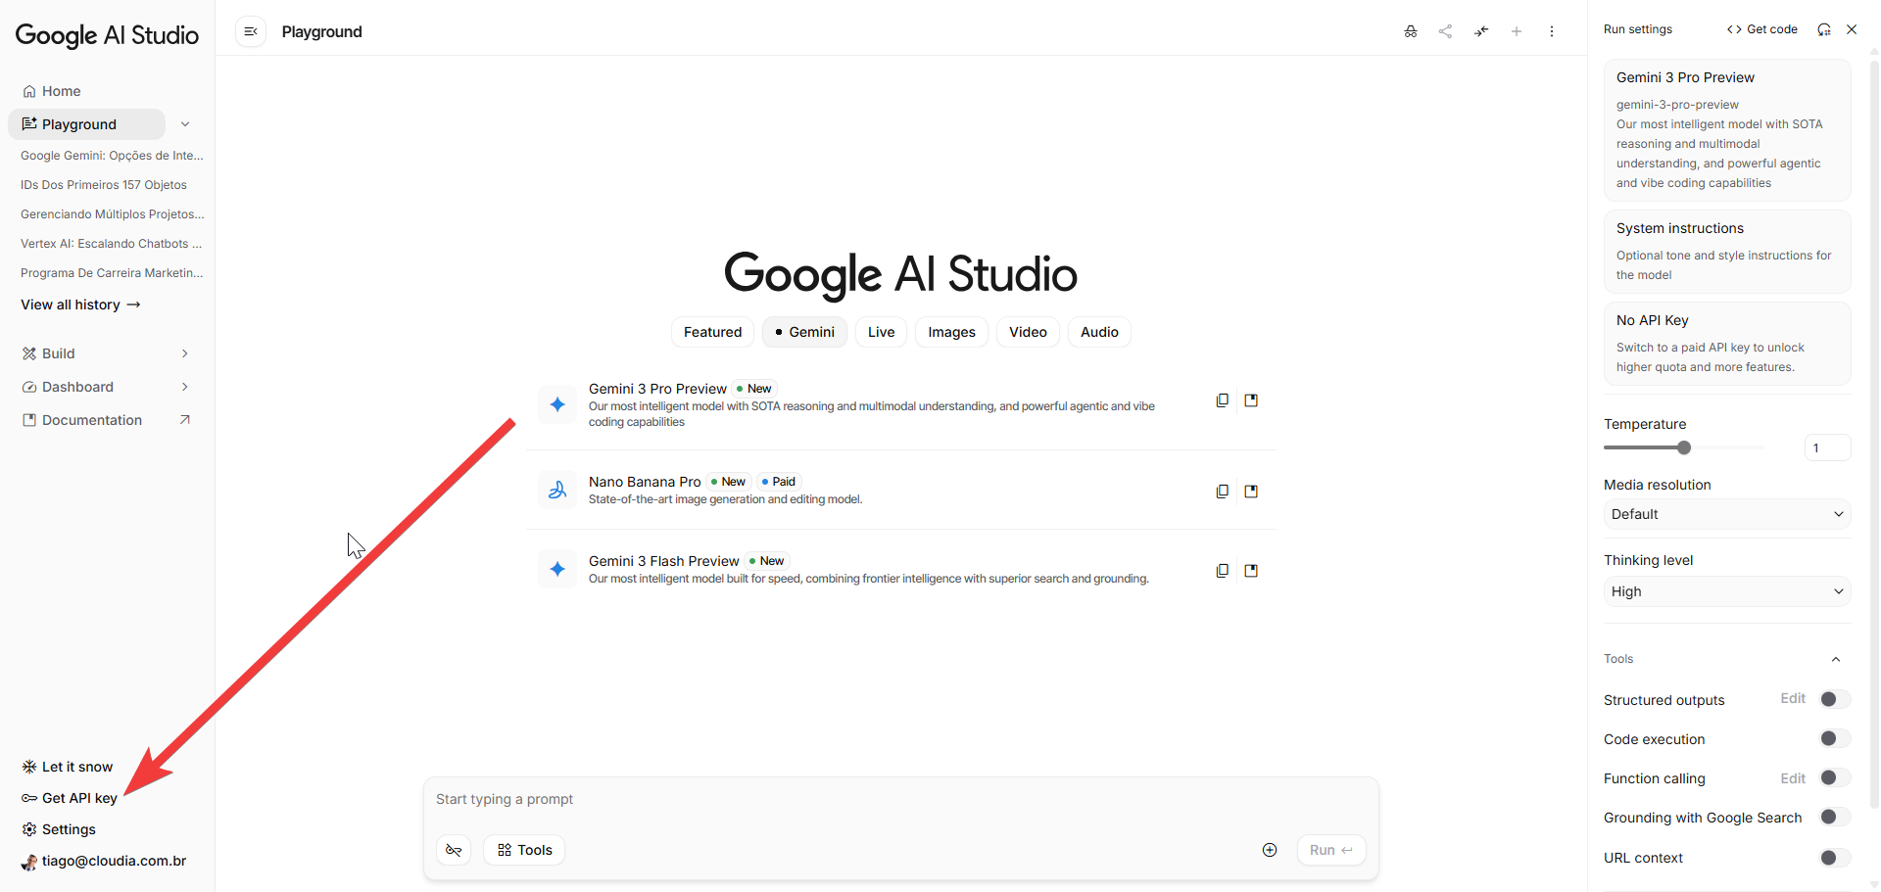Close the Run settings panel

1852,29
